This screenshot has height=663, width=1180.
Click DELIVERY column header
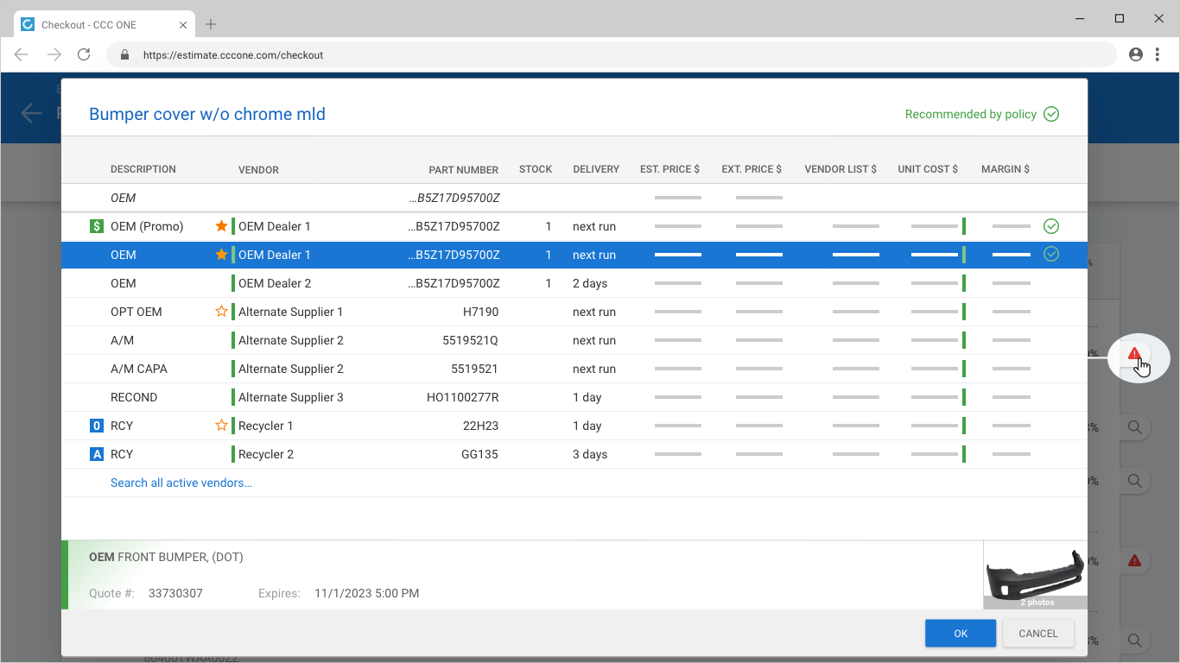pyautogui.click(x=596, y=169)
